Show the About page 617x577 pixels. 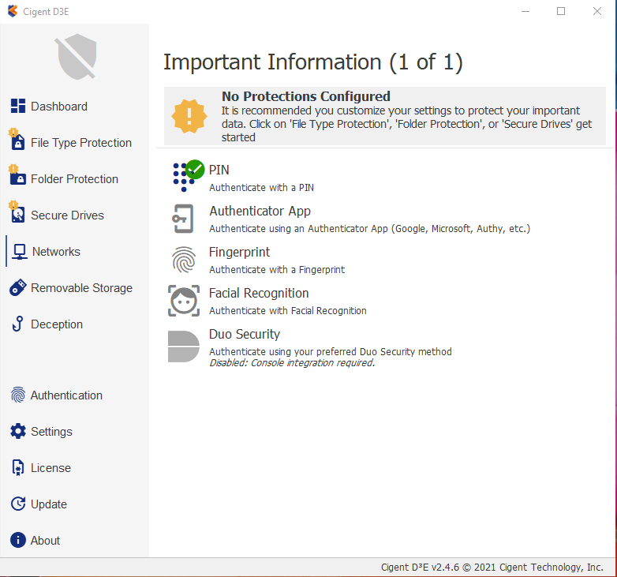click(45, 541)
